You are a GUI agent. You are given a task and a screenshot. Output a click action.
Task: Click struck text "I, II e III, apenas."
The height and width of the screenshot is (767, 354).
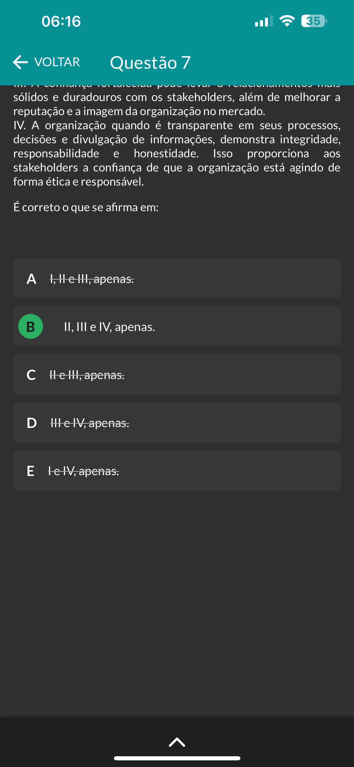[92, 279]
